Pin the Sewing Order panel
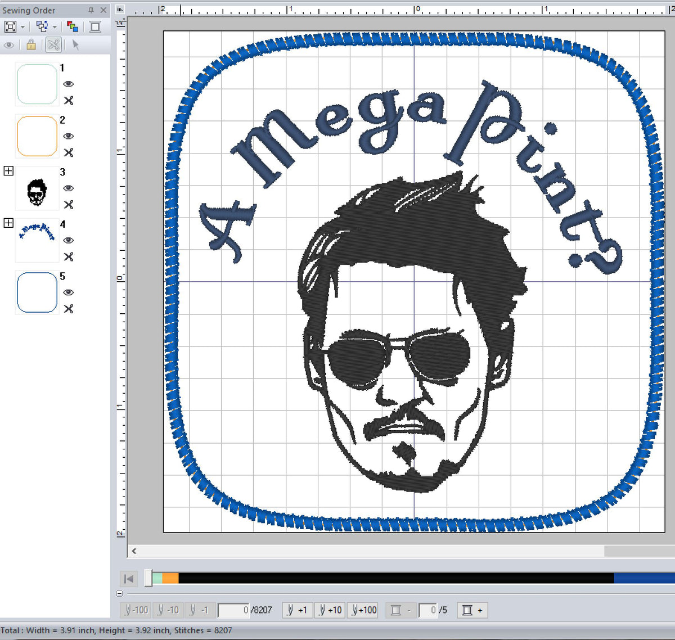The height and width of the screenshot is (640, 675). coord(91,10)
